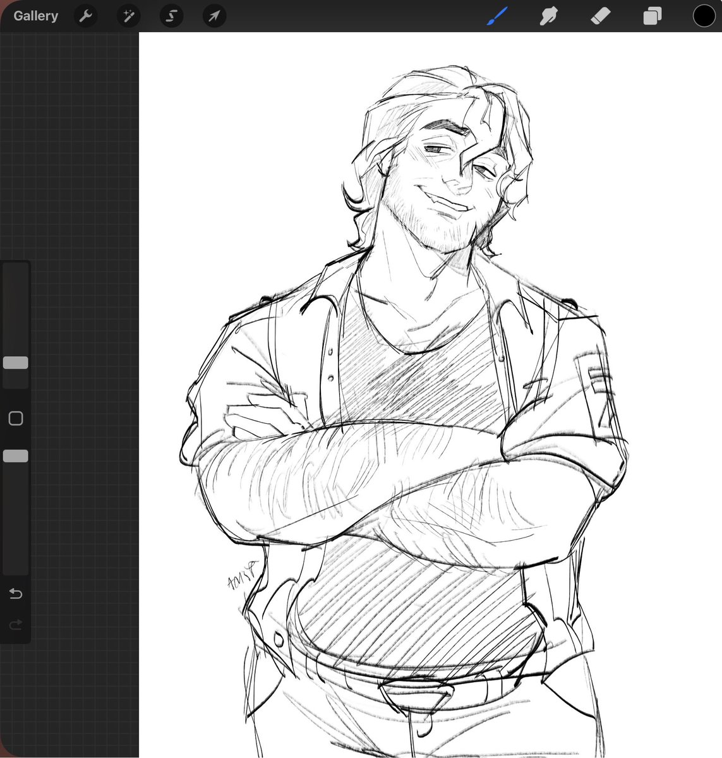722x758 pixels.
Task: Select the Smudge tool
Action: [548, 16]
